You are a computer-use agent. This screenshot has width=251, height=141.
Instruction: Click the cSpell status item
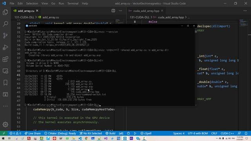(x=146, y=133)
